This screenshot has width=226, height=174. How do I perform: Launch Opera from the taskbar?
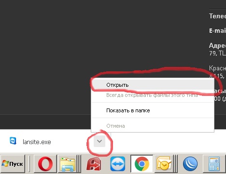45,164
